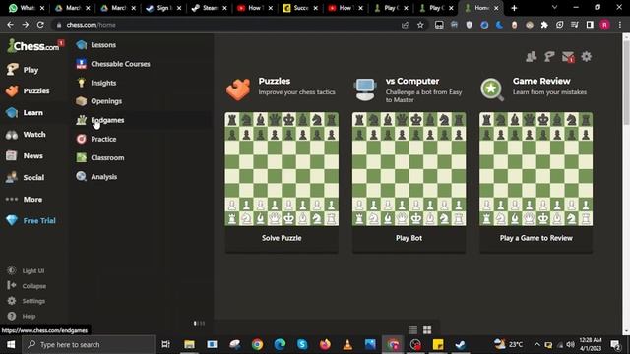
Task: Reload the page
Action: click(40, 25)
